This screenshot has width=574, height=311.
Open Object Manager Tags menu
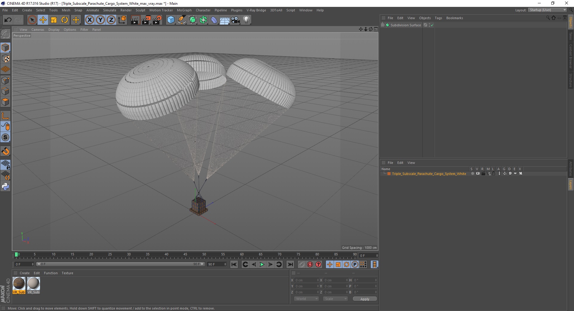click(x=438, y=18)
